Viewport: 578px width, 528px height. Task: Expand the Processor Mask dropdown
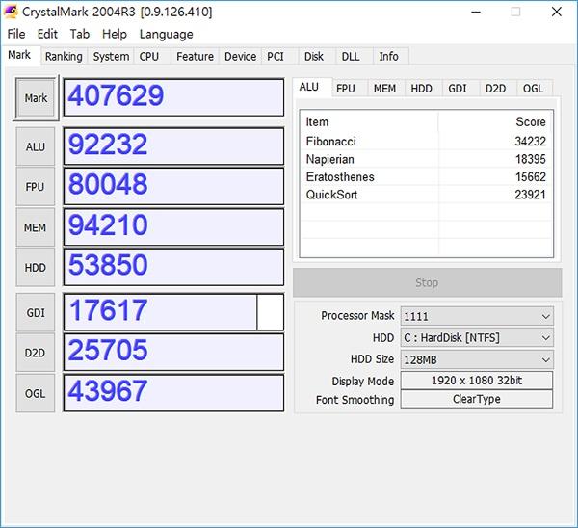(477, 316)
